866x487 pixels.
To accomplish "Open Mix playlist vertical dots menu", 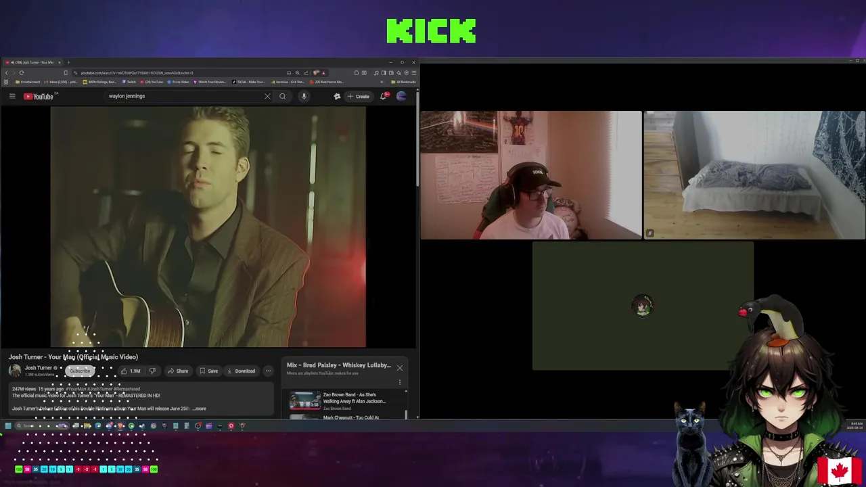I will 400,382.
